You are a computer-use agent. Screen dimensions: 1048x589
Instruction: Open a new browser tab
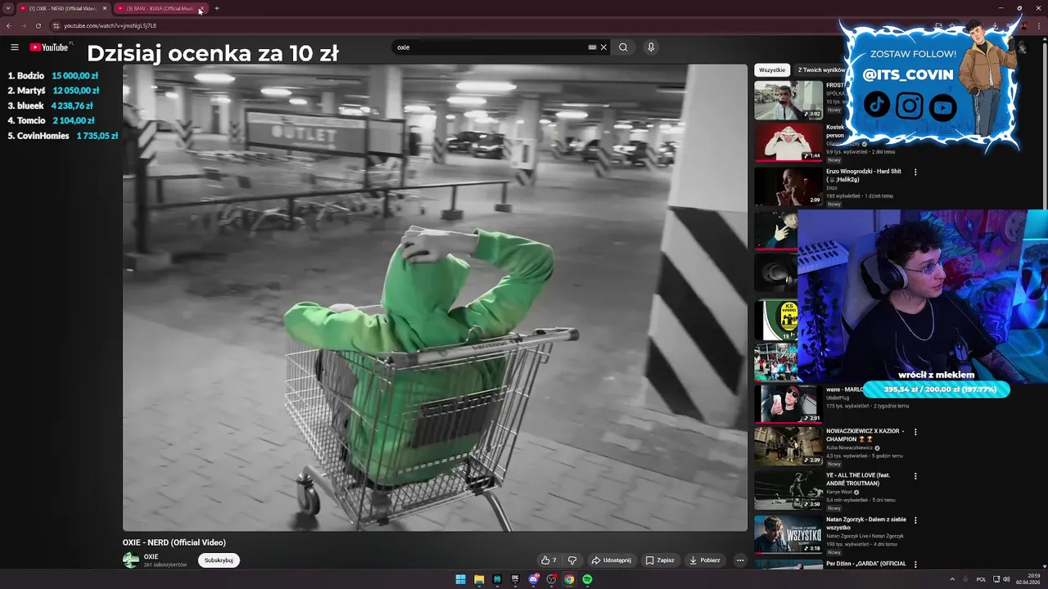click(x=217, y=8)
